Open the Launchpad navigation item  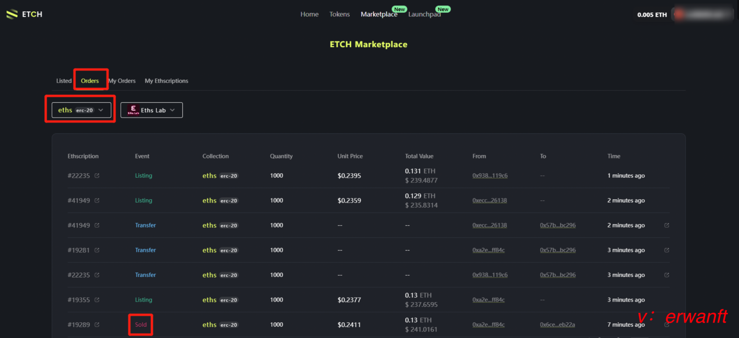(x=424, y=14)
